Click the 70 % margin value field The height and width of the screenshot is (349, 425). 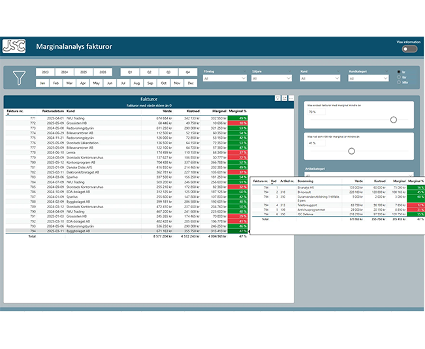tap(317, 112)
